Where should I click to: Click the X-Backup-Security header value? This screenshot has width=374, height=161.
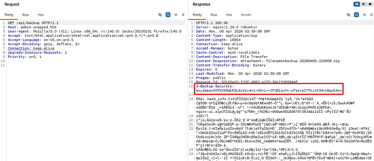click(269, 90)
